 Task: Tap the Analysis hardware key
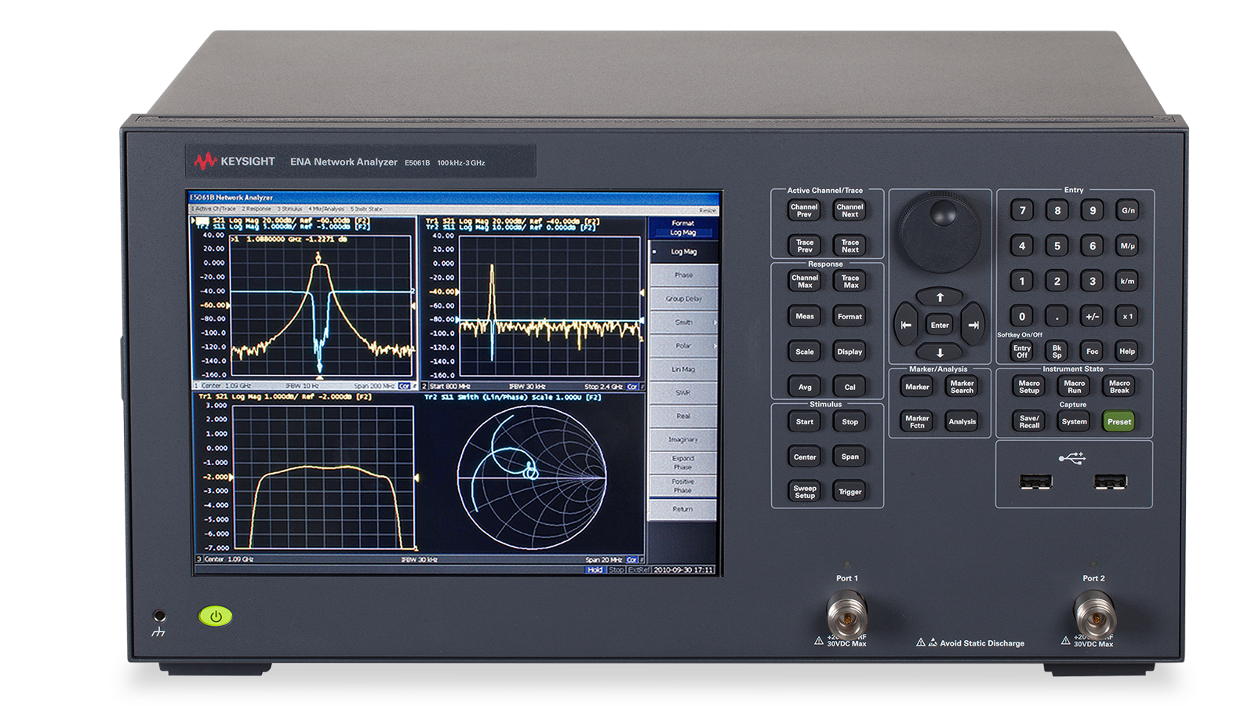[962, 421]
